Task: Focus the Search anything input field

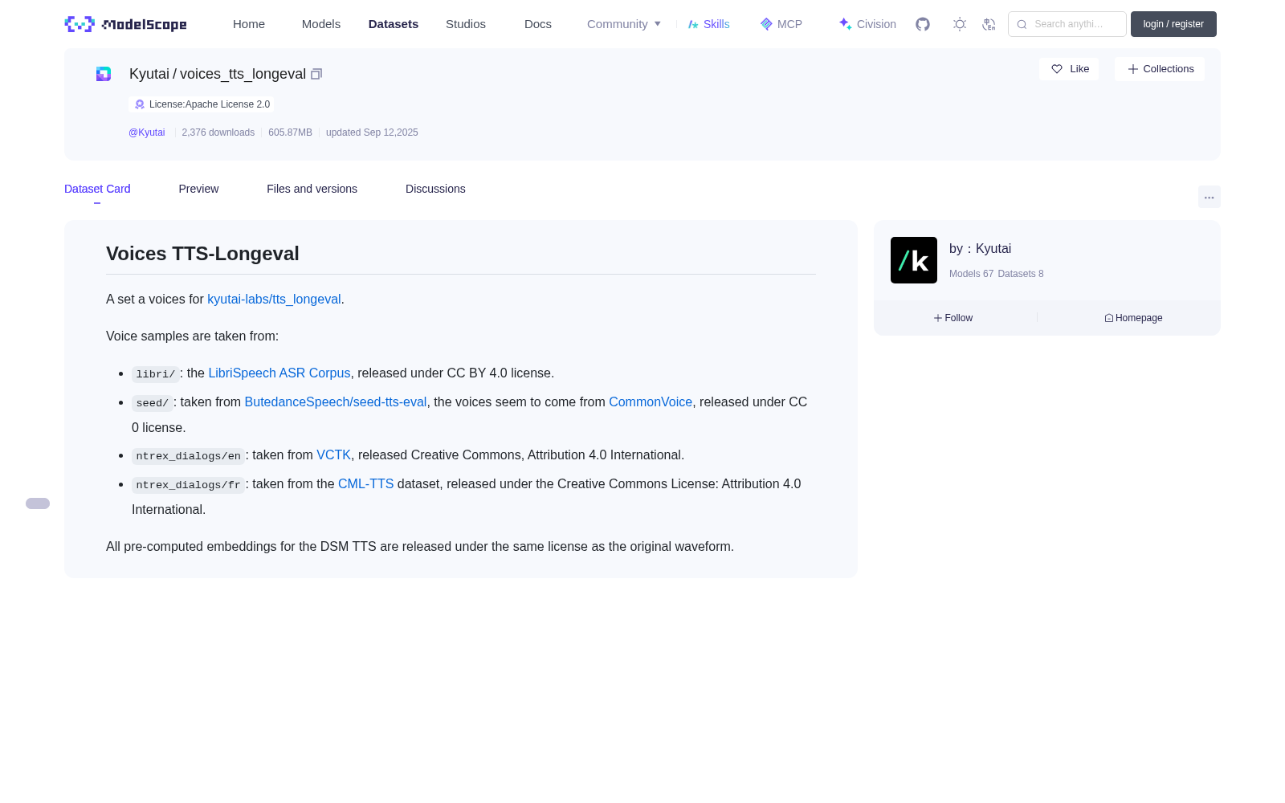Action: [x=1067, y=24]
